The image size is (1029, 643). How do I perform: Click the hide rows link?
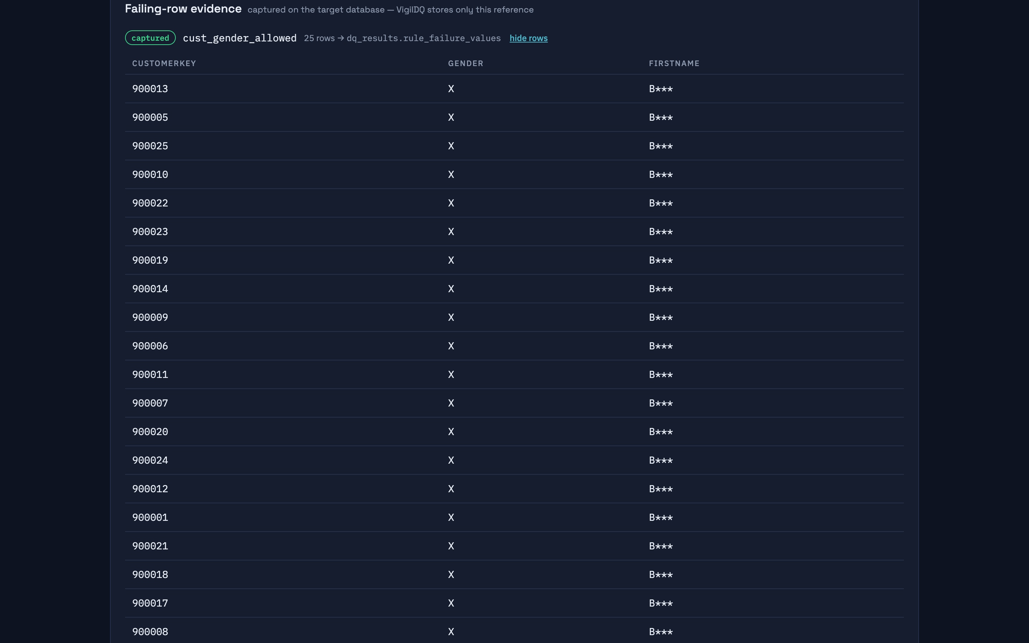pyautogui.click(x=528, y=38)
